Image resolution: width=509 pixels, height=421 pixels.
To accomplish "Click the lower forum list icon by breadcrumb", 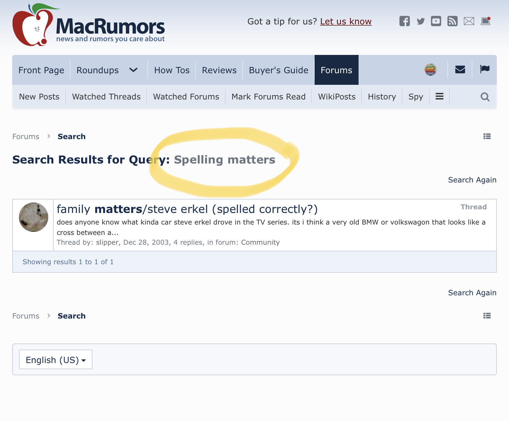I will click(487, 316).
